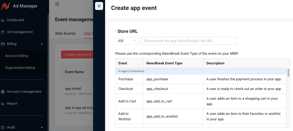Collapse the Billing menu section
The image size is (293, 131).
click(42, 44)
